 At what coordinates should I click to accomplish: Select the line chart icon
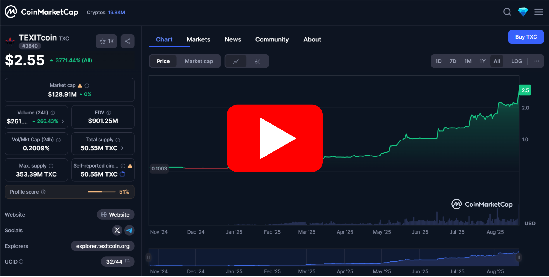236,61
